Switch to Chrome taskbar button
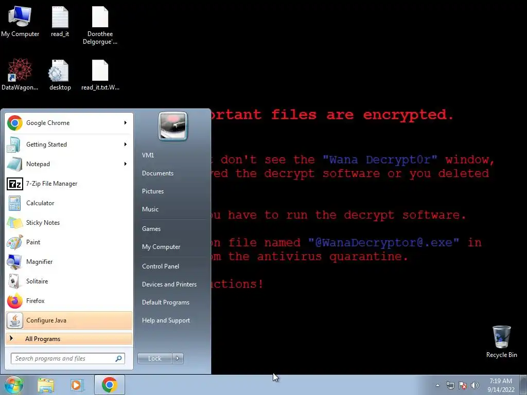527x395 pixels. point(109,385)
